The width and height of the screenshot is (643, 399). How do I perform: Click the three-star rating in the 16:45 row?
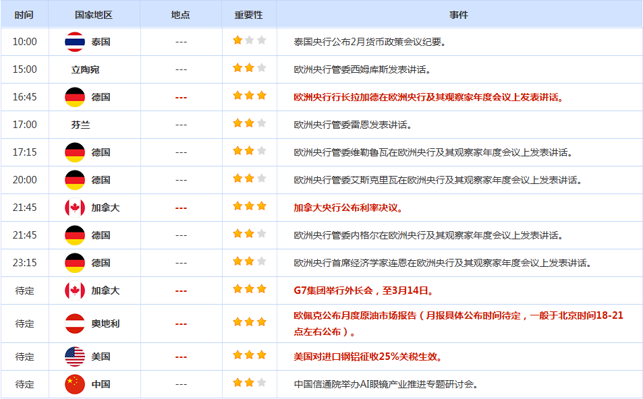point(249,96)
